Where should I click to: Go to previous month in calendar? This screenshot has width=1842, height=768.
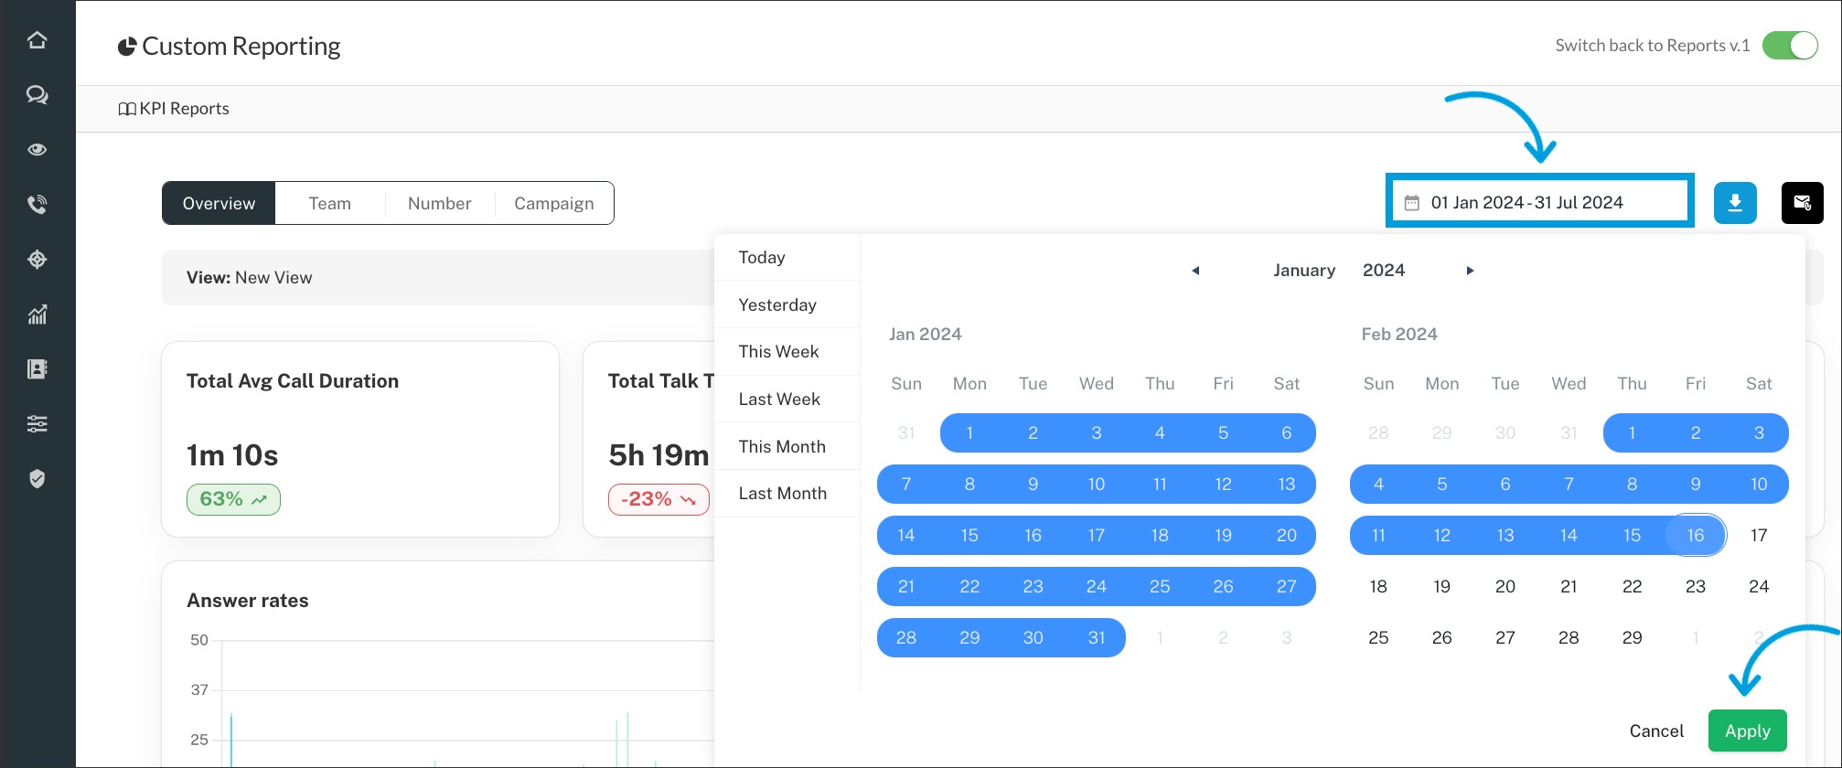[x=1195, y=271]
